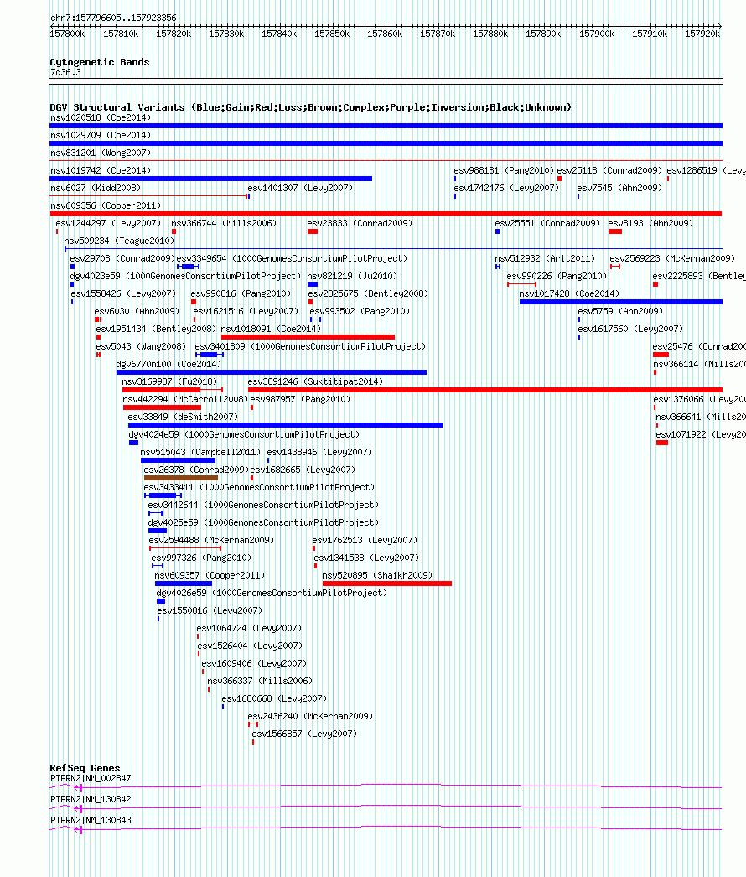This screenshot has height=877, width=746.
Task: Click esv1401307 (Levy2007) label
Action: [x=300, y=188]
